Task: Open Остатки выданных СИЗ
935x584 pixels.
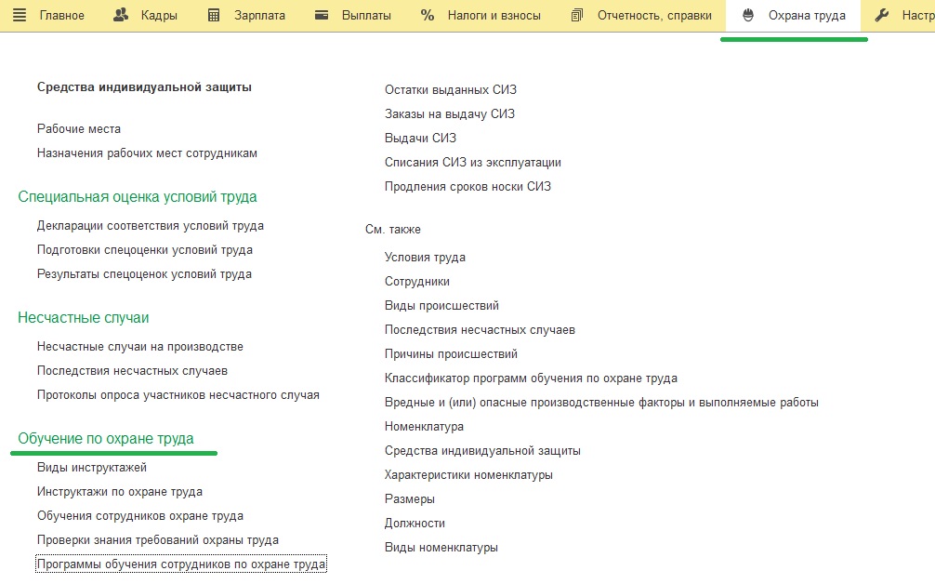Action: tap(451, 90)
